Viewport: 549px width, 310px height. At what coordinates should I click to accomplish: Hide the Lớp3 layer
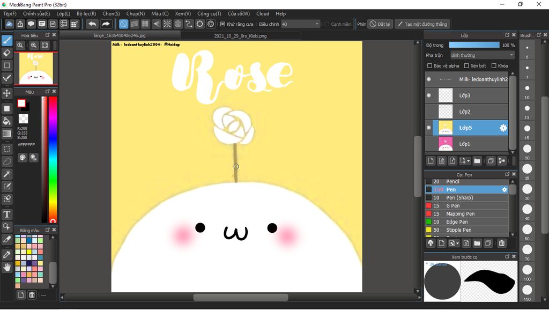click(x=429, y=95)
